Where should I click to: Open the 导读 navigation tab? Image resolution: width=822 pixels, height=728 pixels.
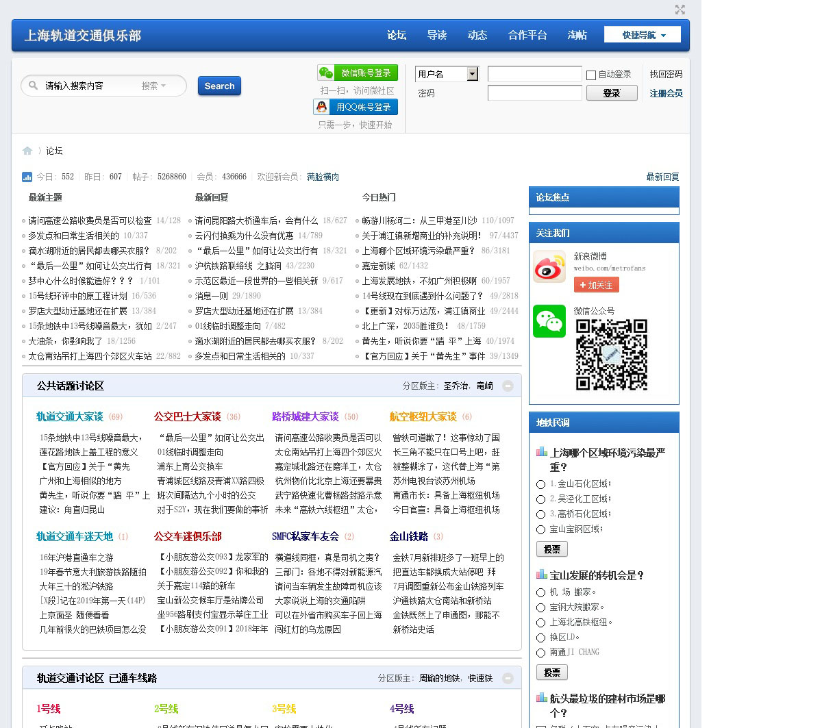[436, 35]
